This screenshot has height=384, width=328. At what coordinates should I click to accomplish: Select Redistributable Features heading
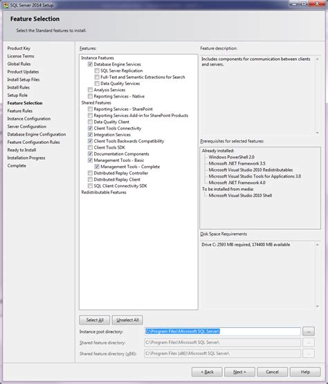tap(104, 192)
